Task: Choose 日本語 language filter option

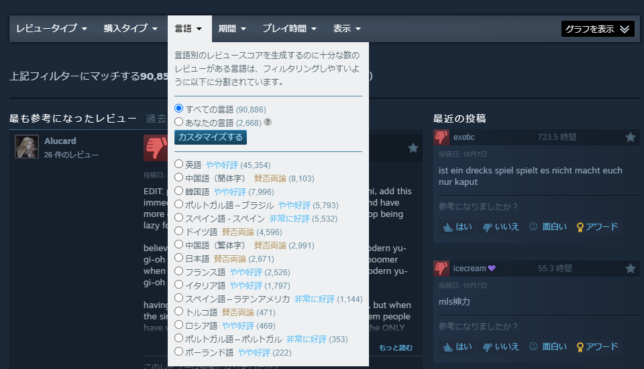Action: [178, 258]
